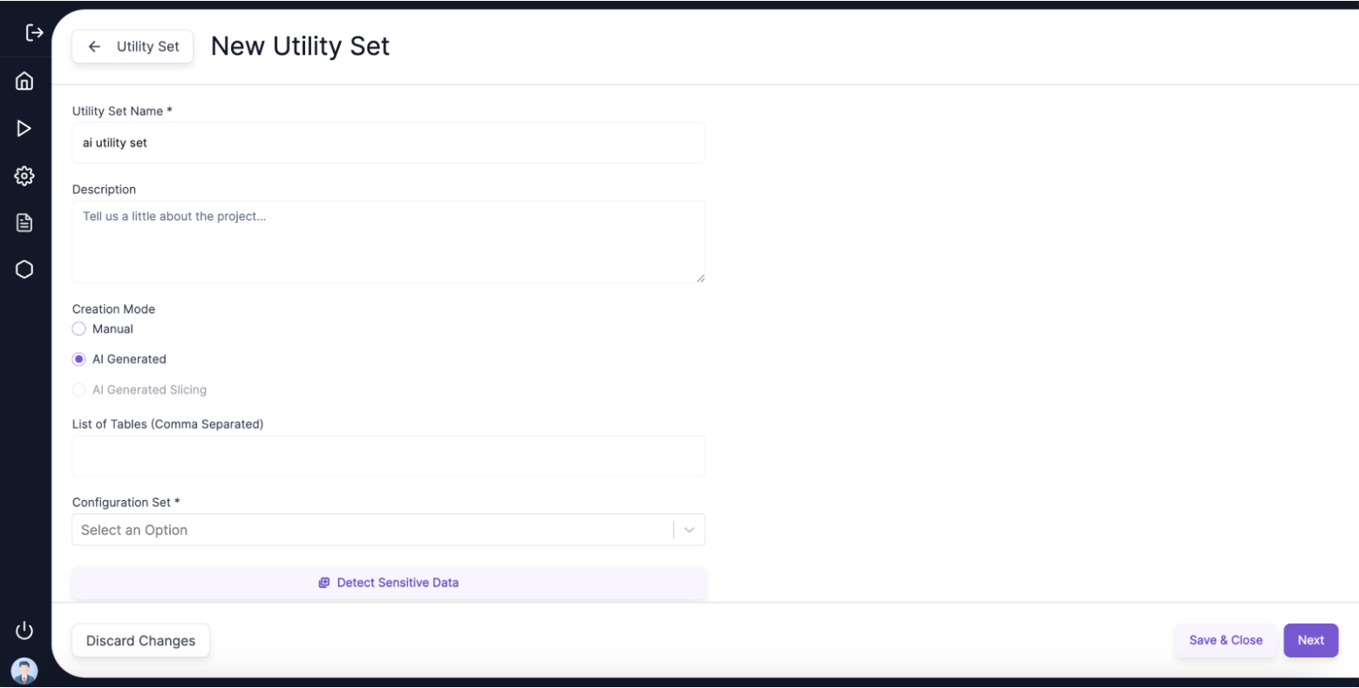Image resolution: width=1359 pixels, height=688 pixels.
Task: Focus the Utility Set Name field
Action: pos(388,143)
